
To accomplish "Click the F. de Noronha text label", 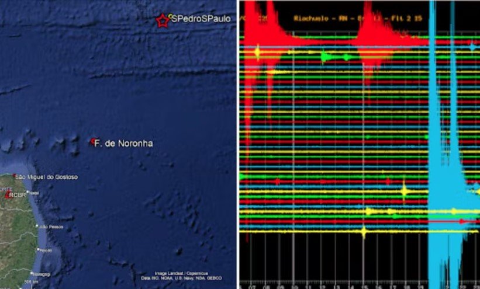I will 123,142.
